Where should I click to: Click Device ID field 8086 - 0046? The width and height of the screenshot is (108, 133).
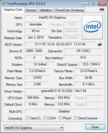click(x=34, y=51)
